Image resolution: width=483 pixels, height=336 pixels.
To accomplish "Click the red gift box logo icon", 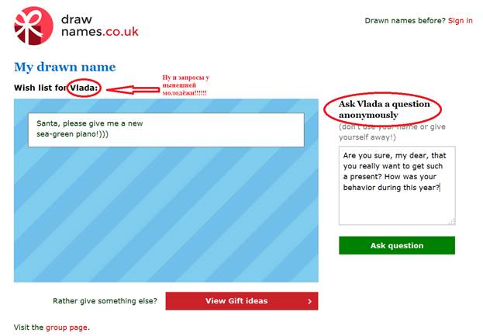I will [x=33, y=26].
